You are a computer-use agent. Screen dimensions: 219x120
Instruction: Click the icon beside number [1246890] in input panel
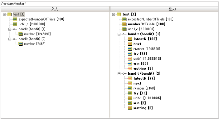pyautogui.click(x=21, y=34)
